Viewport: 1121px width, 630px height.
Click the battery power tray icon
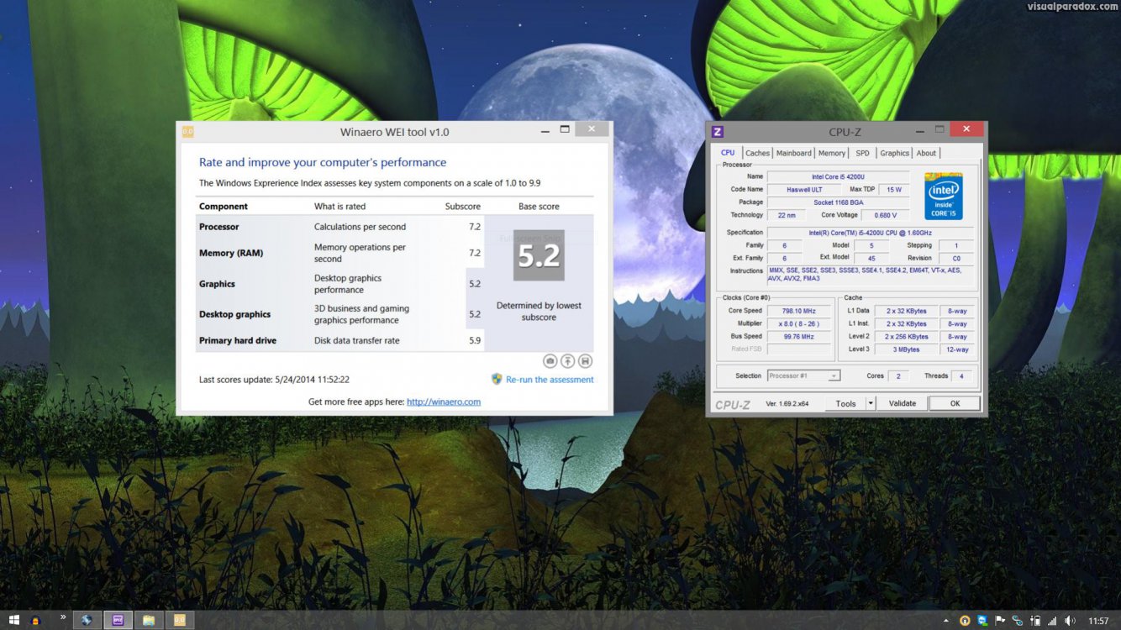1035,621
